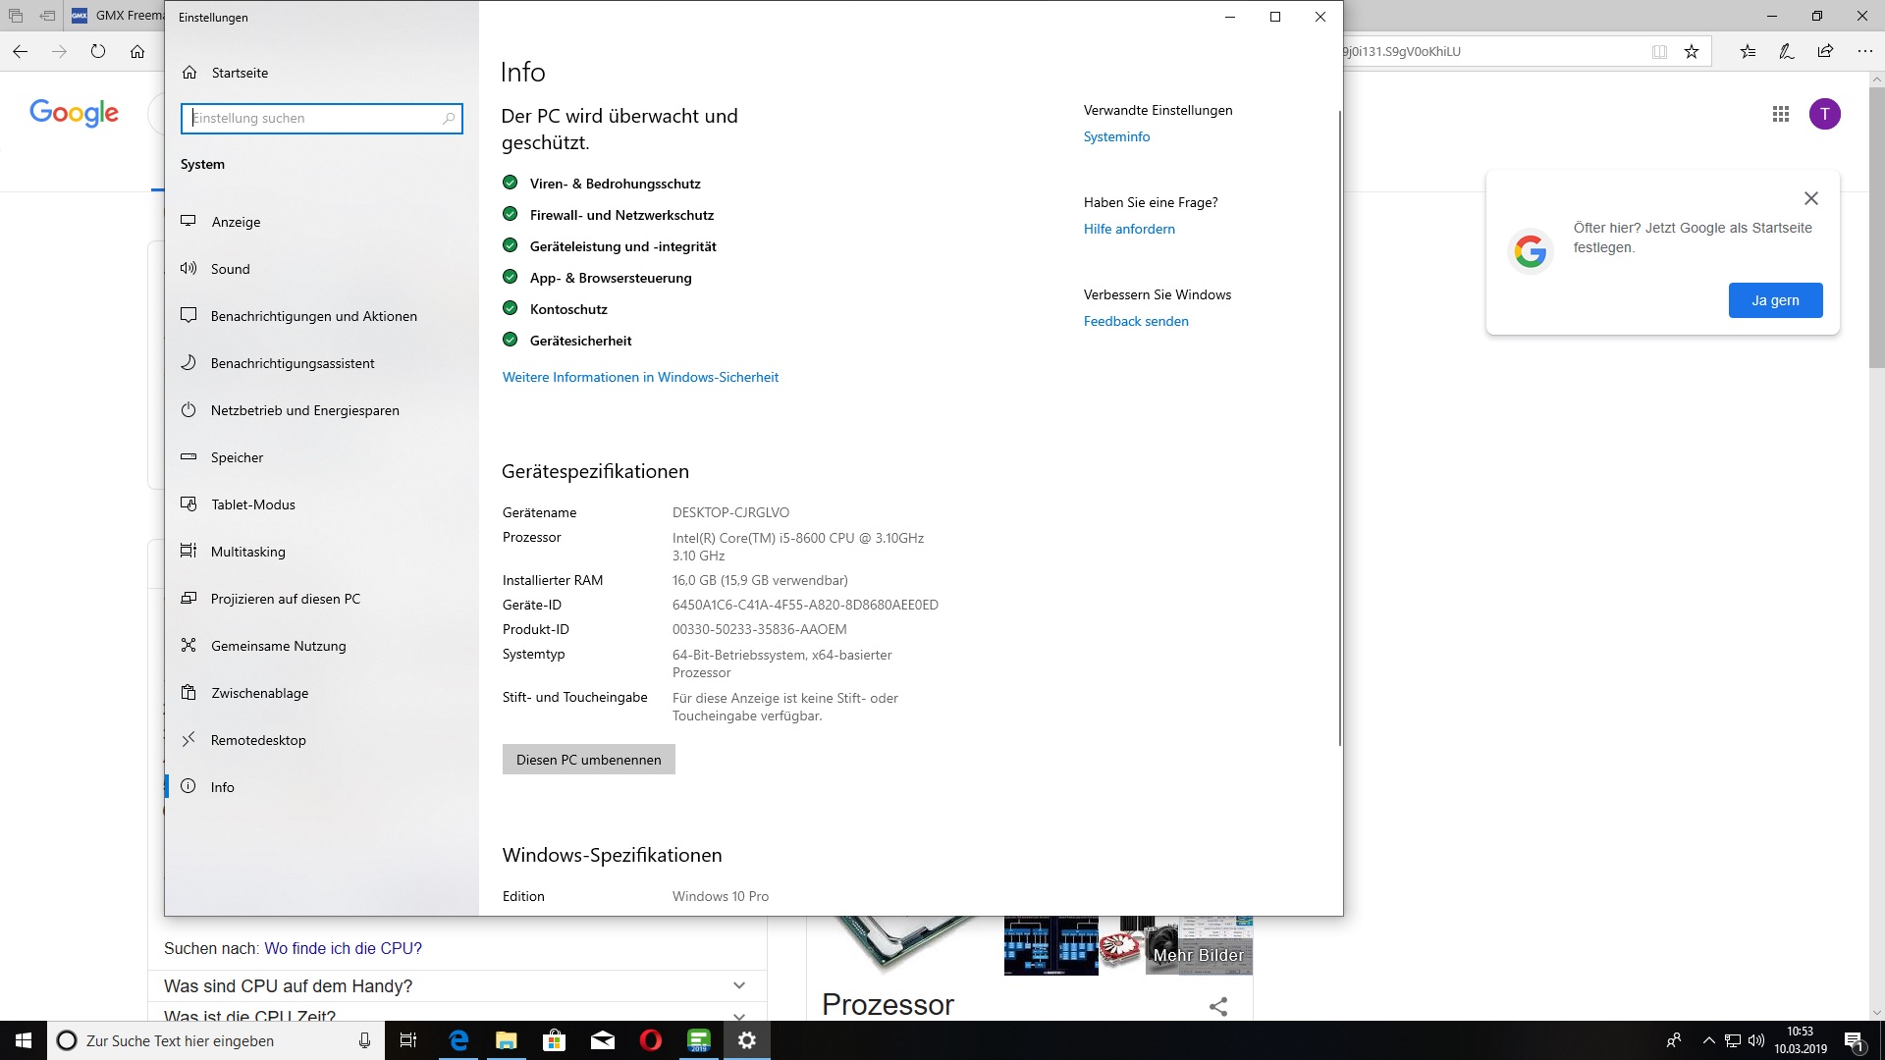Open Google apps grid icon
Viewport: 1885px width, 1060px height.
(x=1780, y=114)
